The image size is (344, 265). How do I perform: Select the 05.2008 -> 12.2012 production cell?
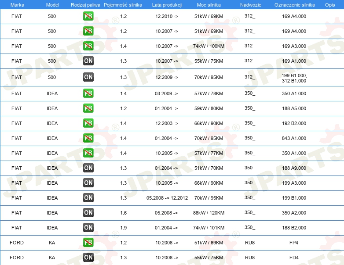167,198
